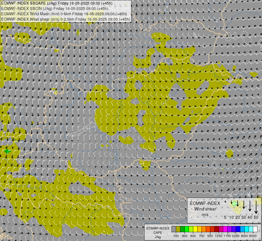Viewport: 262px width, 241px height.
Task: Click the sky blue CAPE swatch before 3000
Action: click(x=242, y=229)
